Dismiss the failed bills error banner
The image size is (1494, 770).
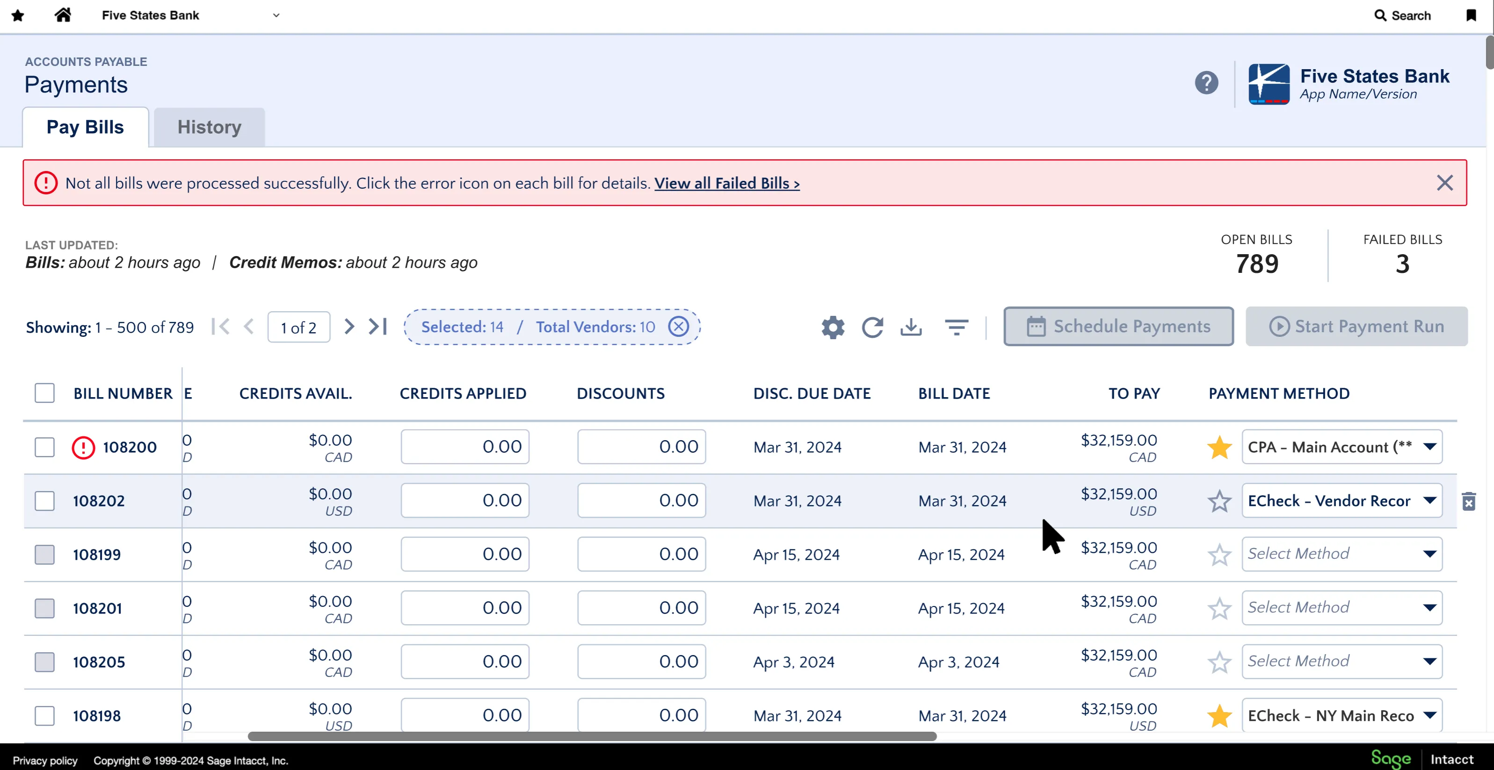click(x=1445, y=183)
